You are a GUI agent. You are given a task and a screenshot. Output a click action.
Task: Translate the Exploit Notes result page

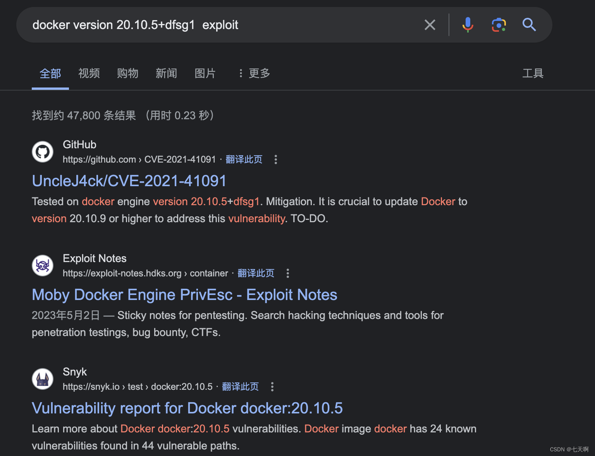(x=256, y=273)
